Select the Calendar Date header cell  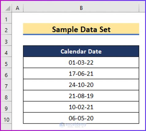tap(81, 51)
